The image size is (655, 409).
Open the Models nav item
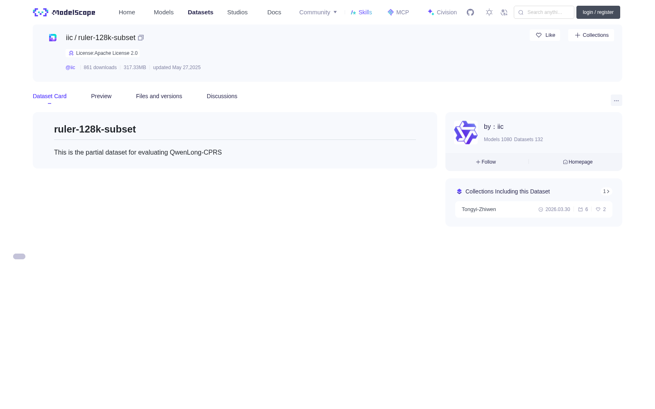coord(164,12)
